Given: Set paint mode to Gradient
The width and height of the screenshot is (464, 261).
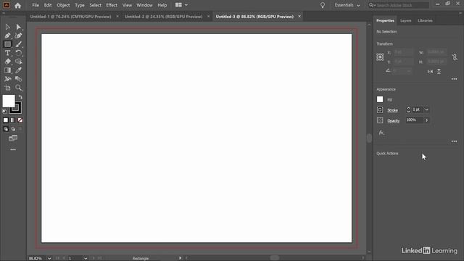Looking at the screenshot, I should coord(13,120).
